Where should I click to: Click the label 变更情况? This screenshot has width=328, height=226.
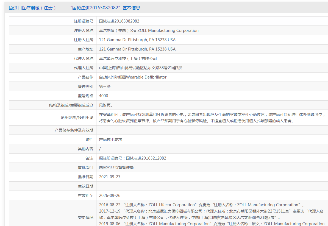(85, 218)
